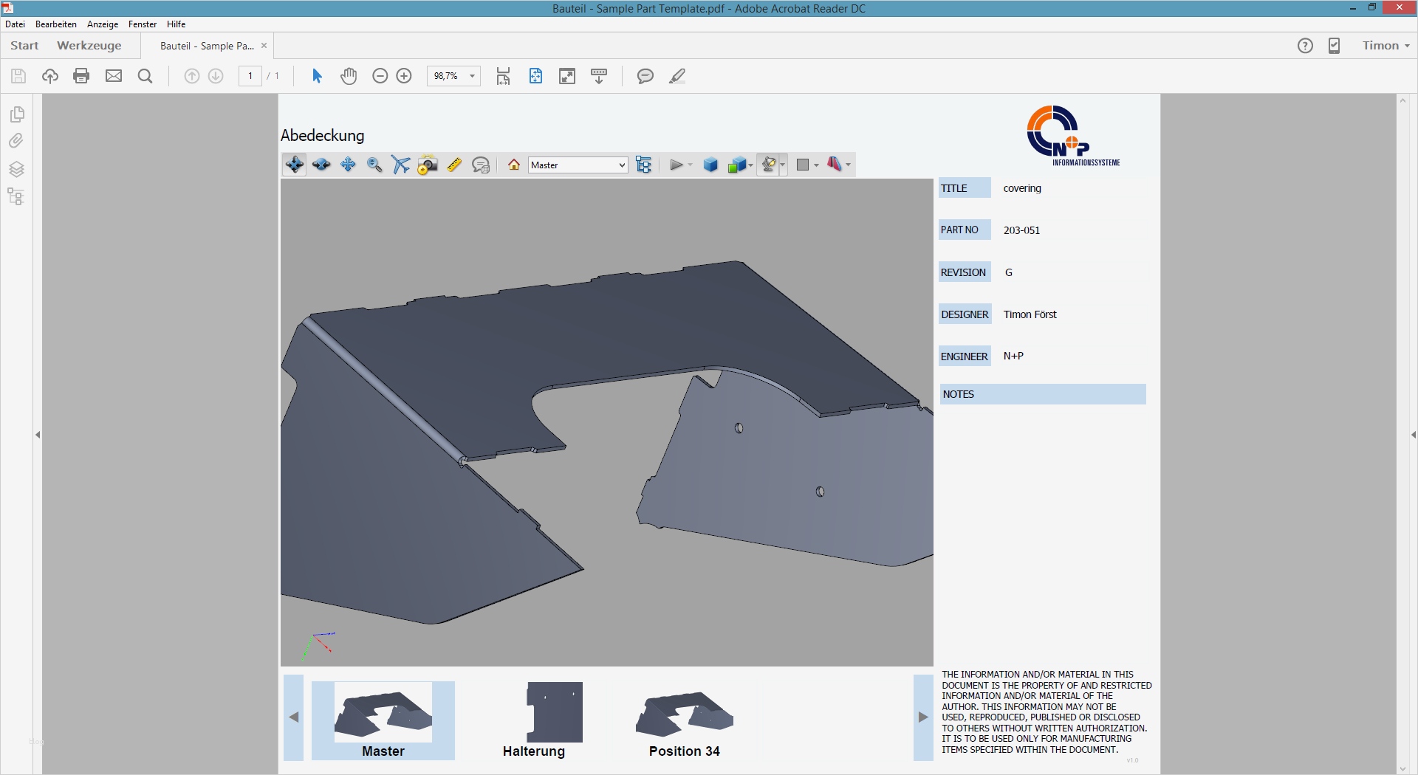Switch to the Werkzeuge tab

tap(89, 46)
